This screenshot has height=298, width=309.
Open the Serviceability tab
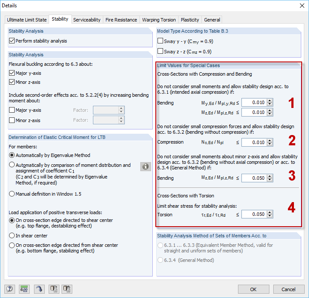(x=87, y=20)
